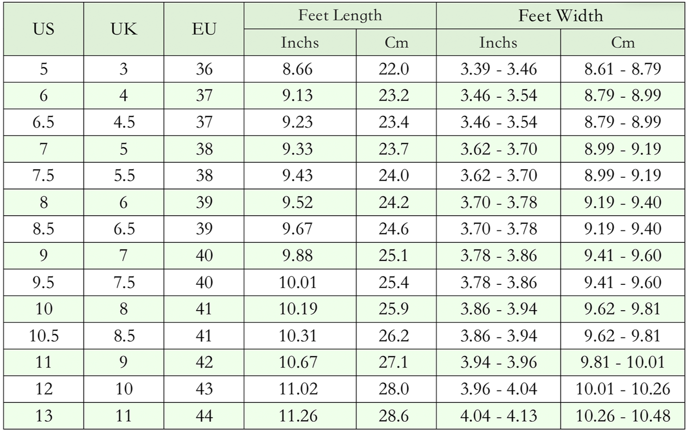686x431 pixels.
Task: Click the EU size 36 cell
Action: 204,69
